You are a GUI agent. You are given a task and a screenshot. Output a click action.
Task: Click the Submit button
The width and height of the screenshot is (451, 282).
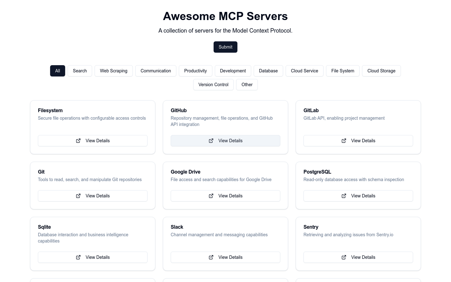coord(225,47)
